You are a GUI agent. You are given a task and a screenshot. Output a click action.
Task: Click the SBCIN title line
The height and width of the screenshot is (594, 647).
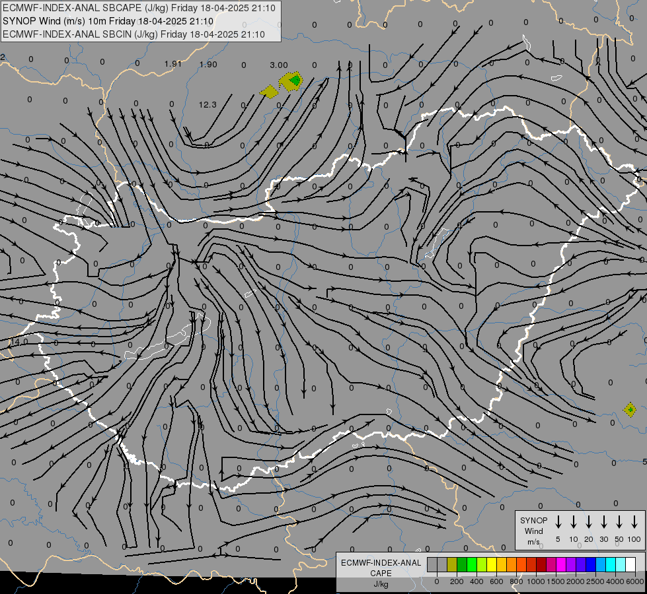click(133, 34)
